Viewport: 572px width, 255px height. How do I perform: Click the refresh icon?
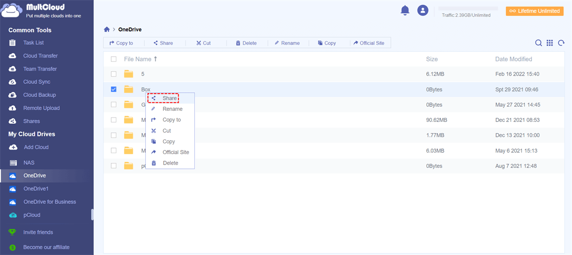pyautogui.click(x=561, y=43)
